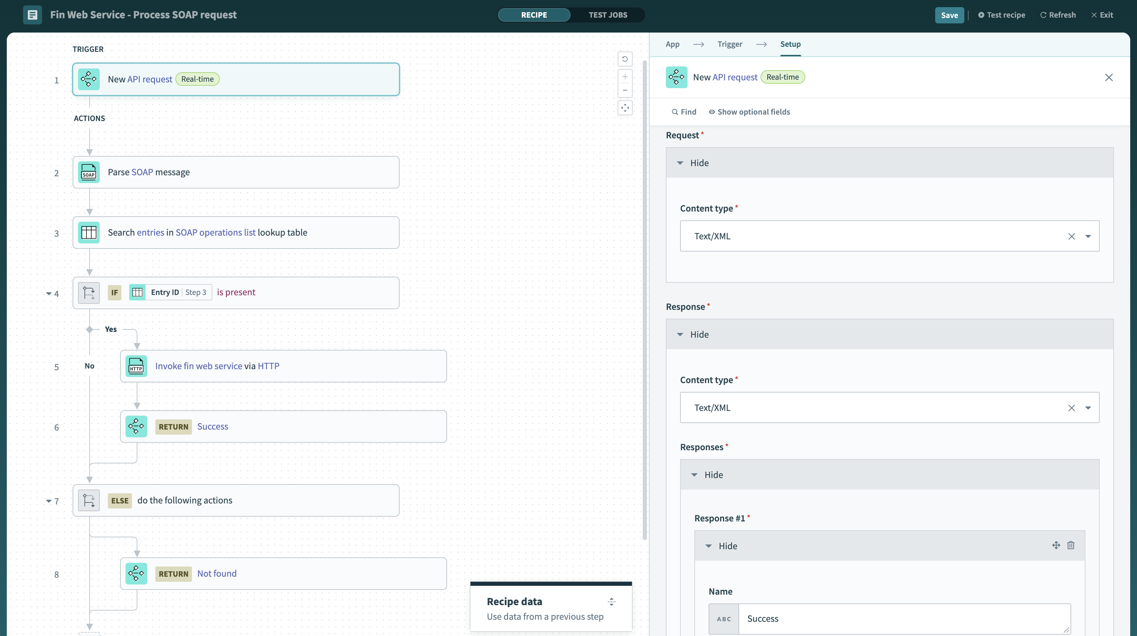This screenshot has height=636, width=1137.
Task: Expand step 4 IF condition branch
Action: click(x=49, y=293)
